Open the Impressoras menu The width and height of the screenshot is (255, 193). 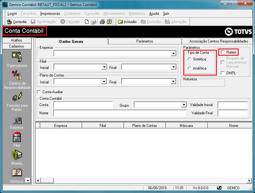pos(50,14)
